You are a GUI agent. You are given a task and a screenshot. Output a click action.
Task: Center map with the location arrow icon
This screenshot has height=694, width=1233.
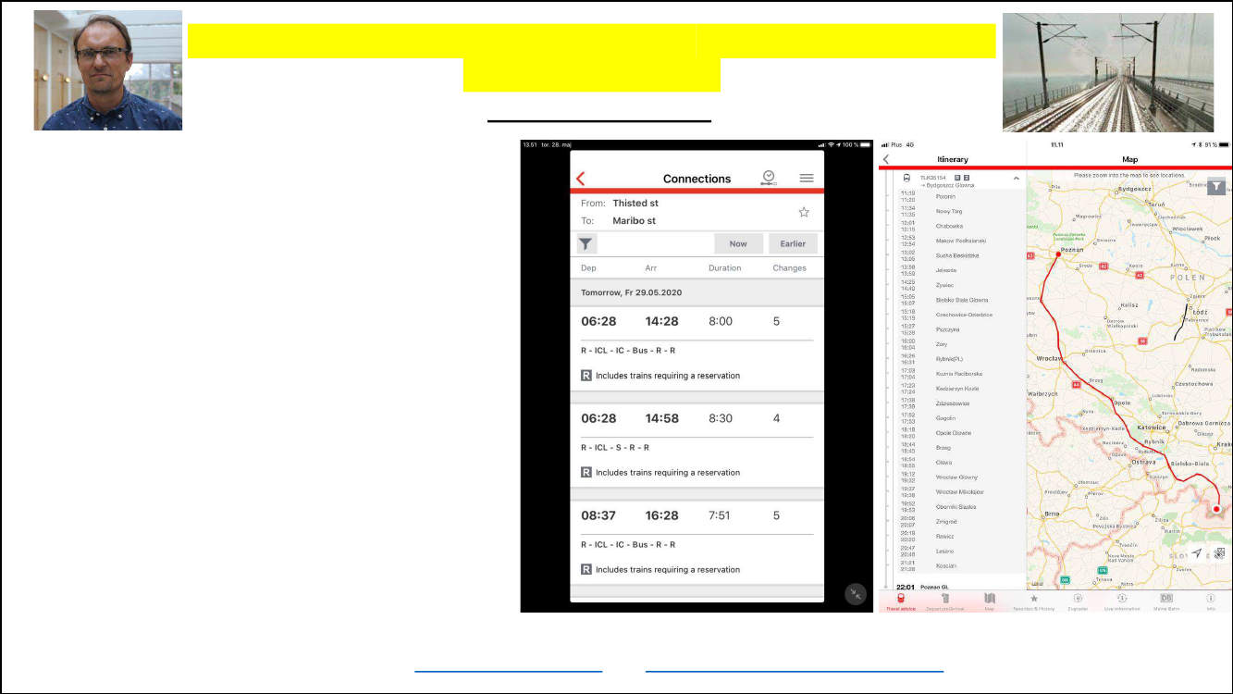pyautogui.click(x=1196, y=553)
